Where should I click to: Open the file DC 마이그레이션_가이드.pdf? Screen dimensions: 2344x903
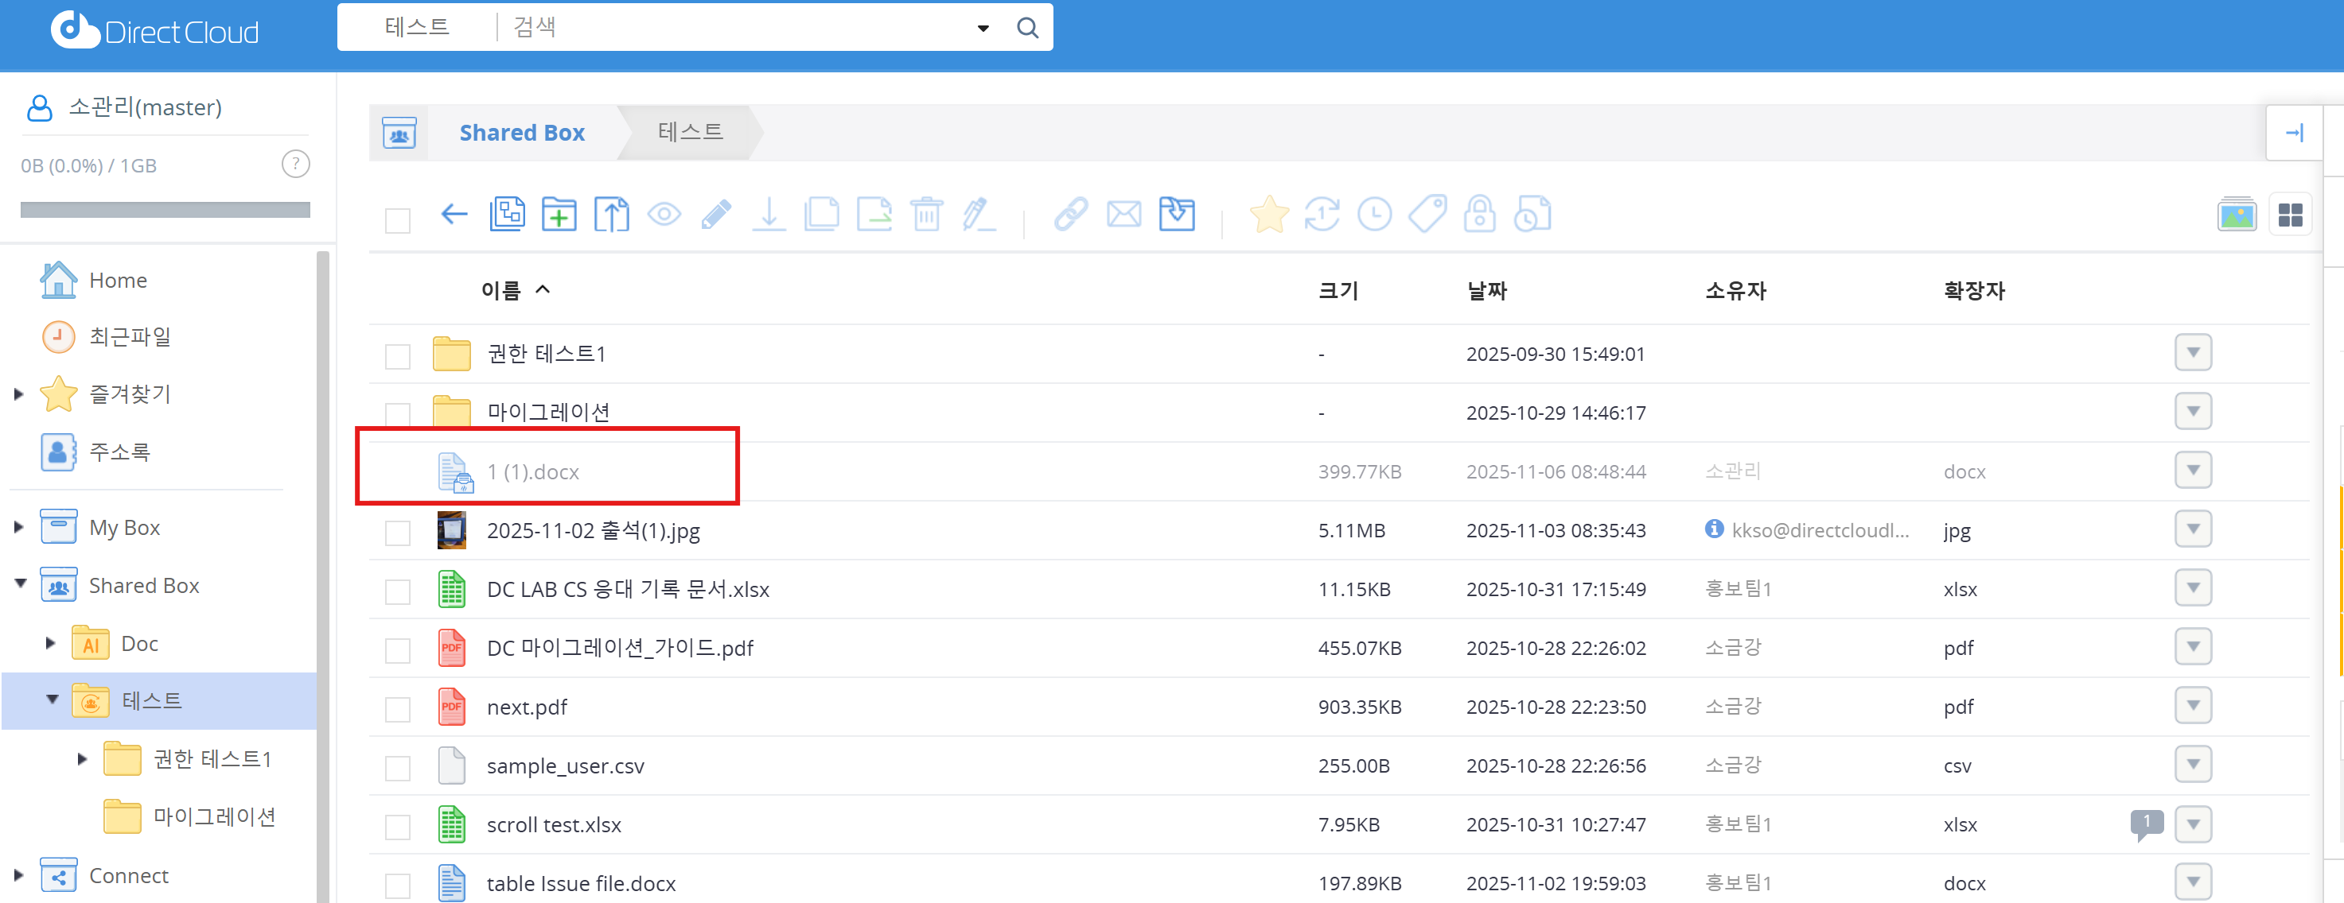point(619,649)
